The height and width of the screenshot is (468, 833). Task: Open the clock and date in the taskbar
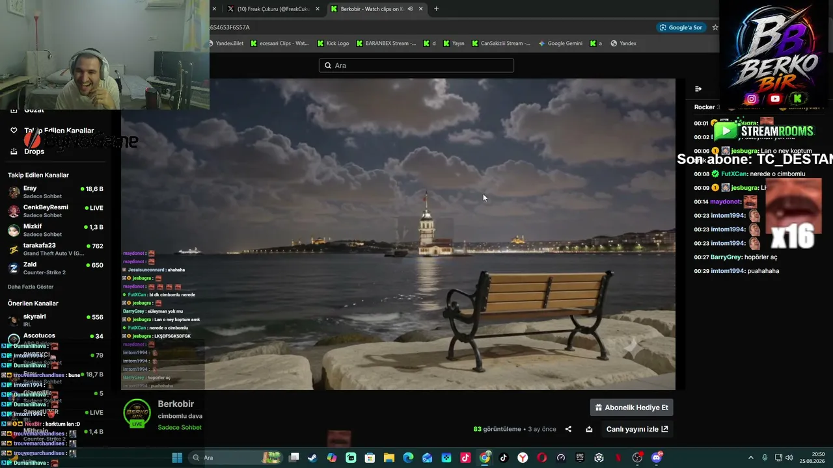tap(813, 458)
